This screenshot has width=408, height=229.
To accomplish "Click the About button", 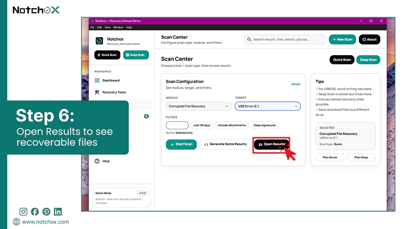I will coord(370,39).
